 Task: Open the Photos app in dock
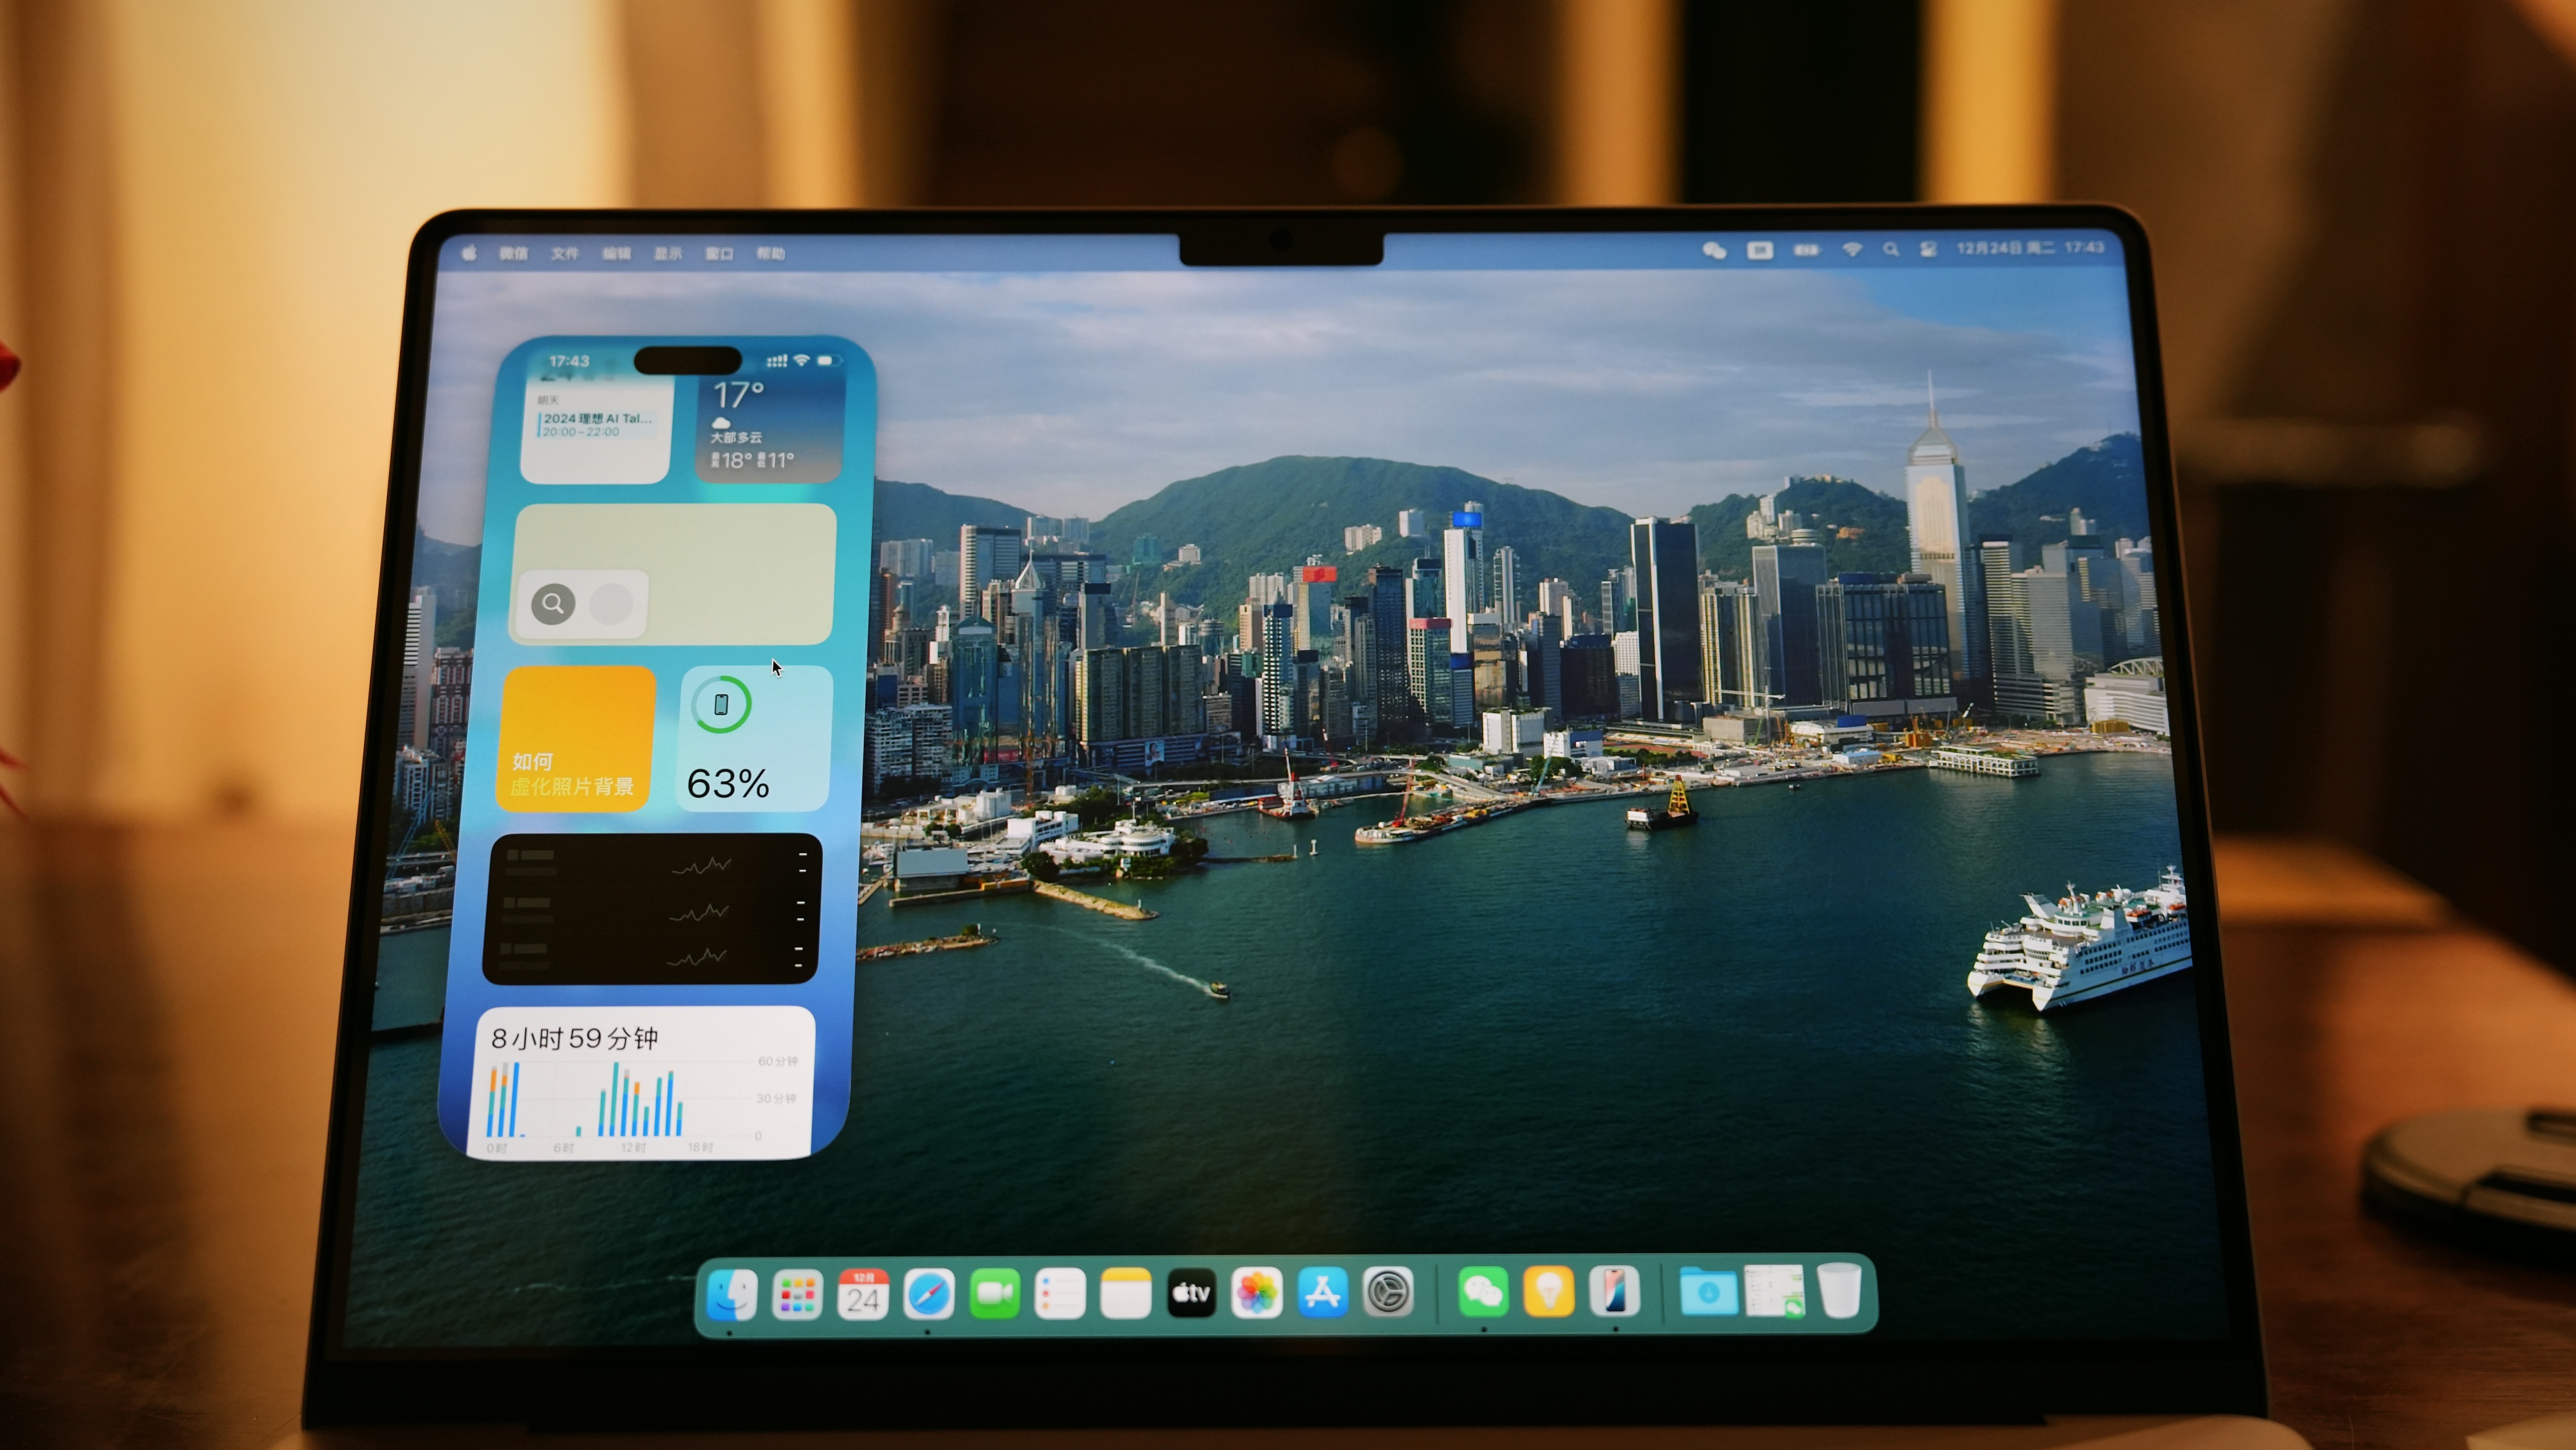point(1257,1293)
